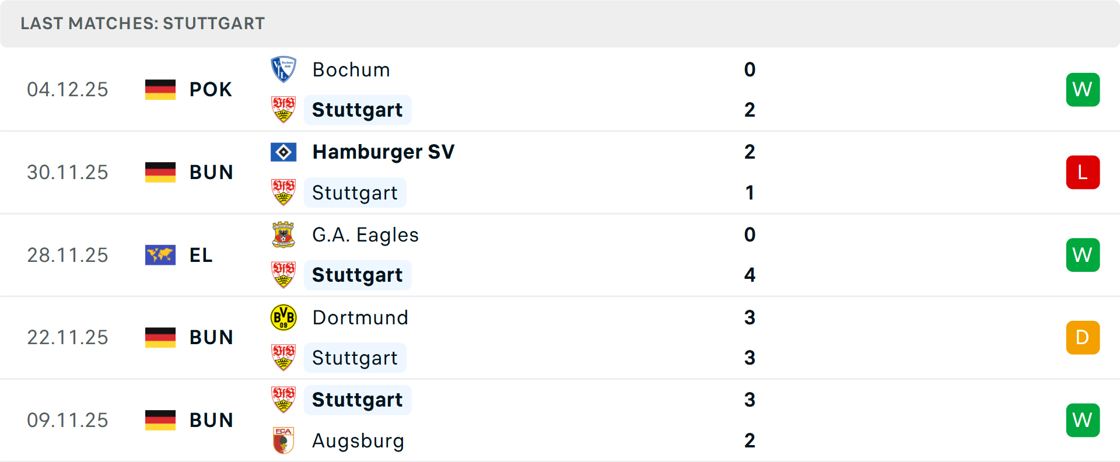Click the Hamburger SV club logo

283,152
